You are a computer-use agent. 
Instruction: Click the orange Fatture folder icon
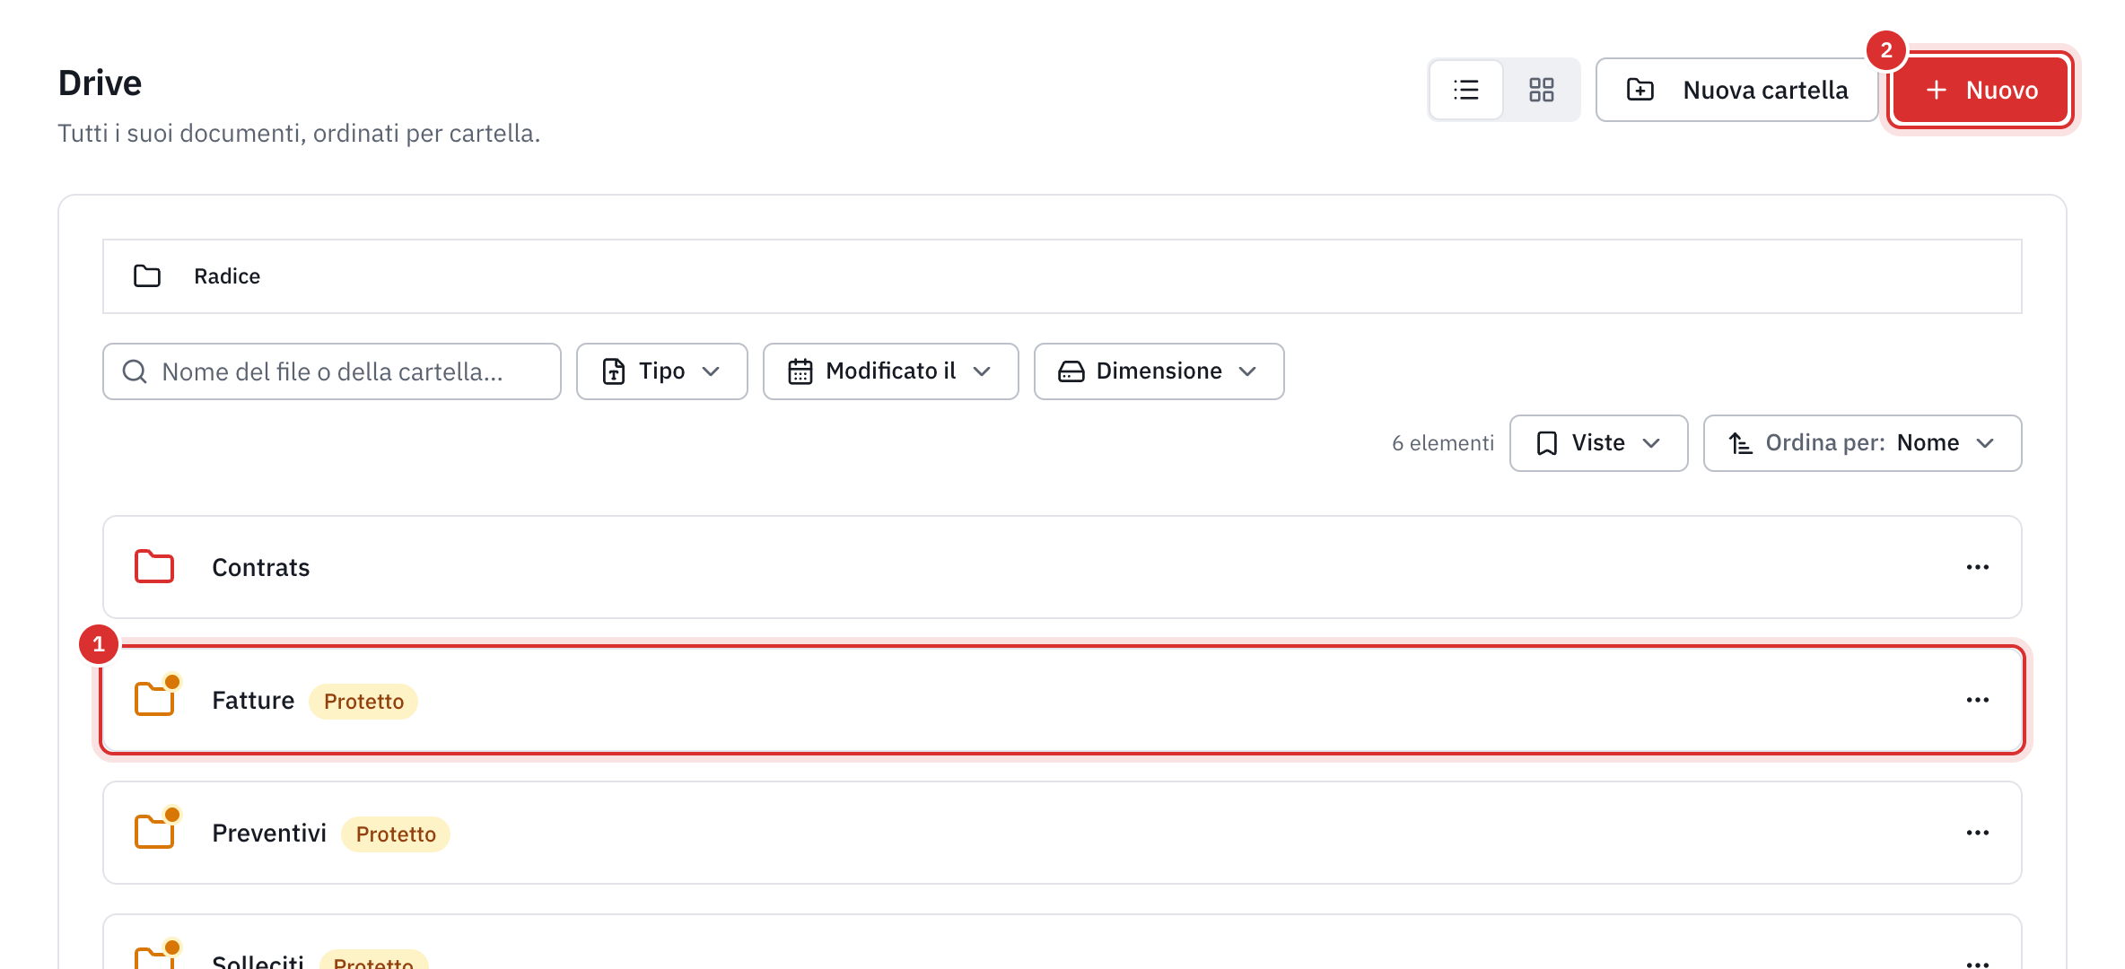(x=154, y=698)
